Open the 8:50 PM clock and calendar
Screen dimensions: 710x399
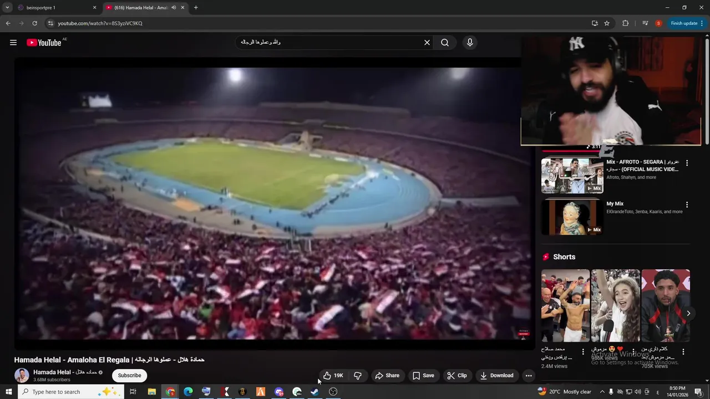[x=677, y=392]
